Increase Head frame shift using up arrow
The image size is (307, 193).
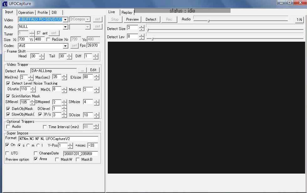[42, 55]
